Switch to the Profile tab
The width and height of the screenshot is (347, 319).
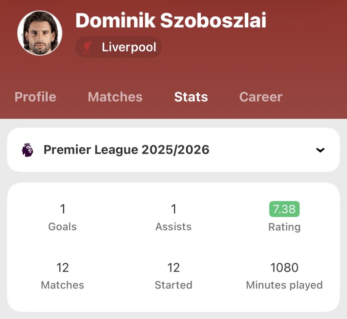[x=35, y=97]
